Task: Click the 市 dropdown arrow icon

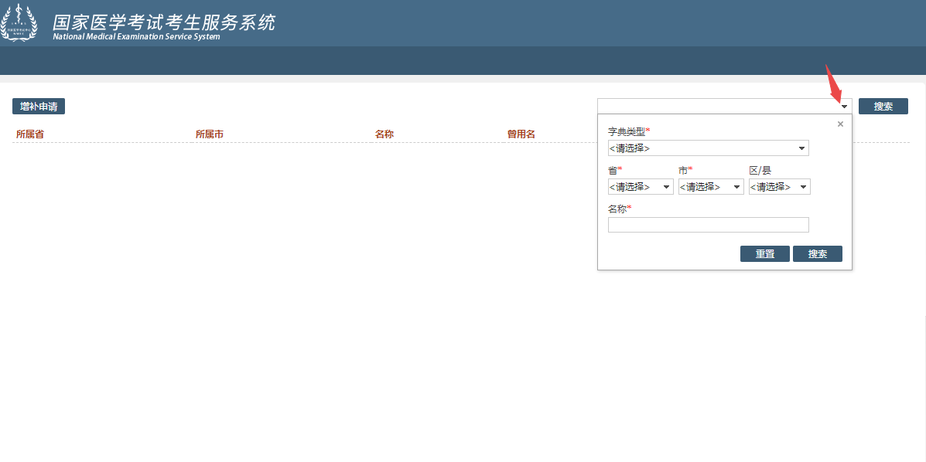Action: tap(736, 186)
